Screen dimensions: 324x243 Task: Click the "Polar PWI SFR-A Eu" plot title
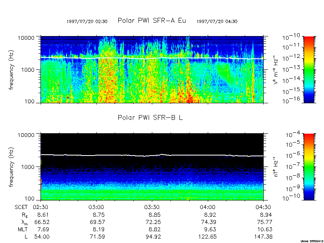click(x=152, y=21)
